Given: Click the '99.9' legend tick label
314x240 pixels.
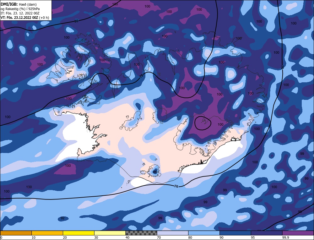Looking at the screenshot, I should (285, 237).
